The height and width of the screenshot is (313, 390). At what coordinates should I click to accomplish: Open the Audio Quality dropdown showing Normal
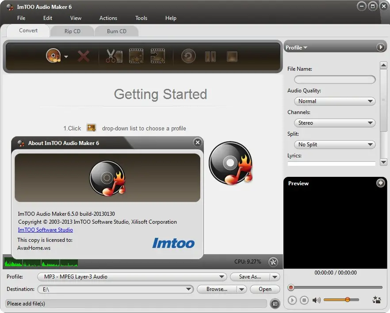(x=335, y=101)
